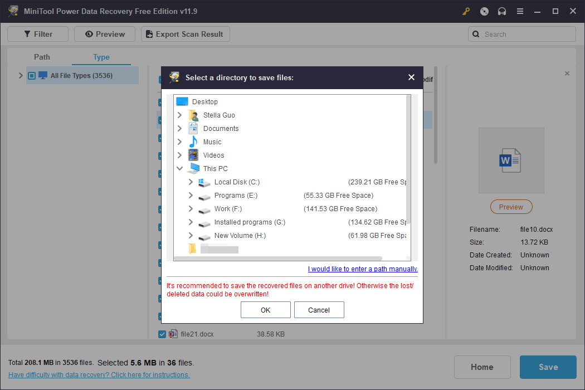The width and height of the screenshot is (585, 390).
Task: Expand the All File Types tree node
Action: [21, 75]
